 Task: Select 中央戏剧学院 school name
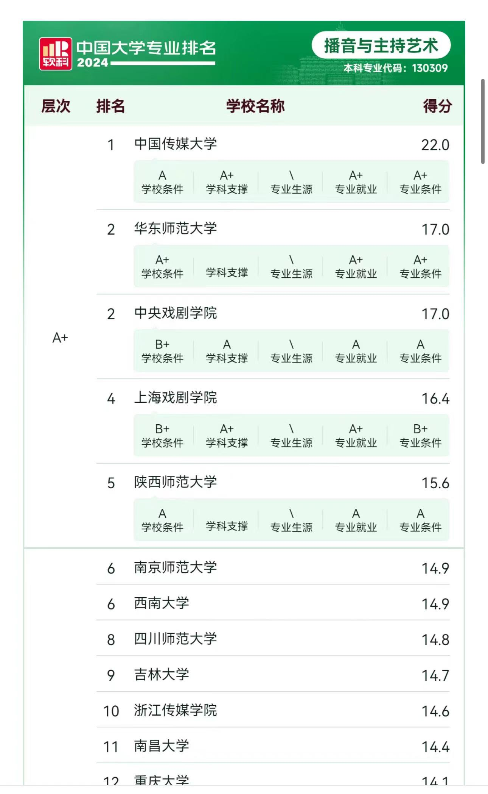[x=176, y=313]
